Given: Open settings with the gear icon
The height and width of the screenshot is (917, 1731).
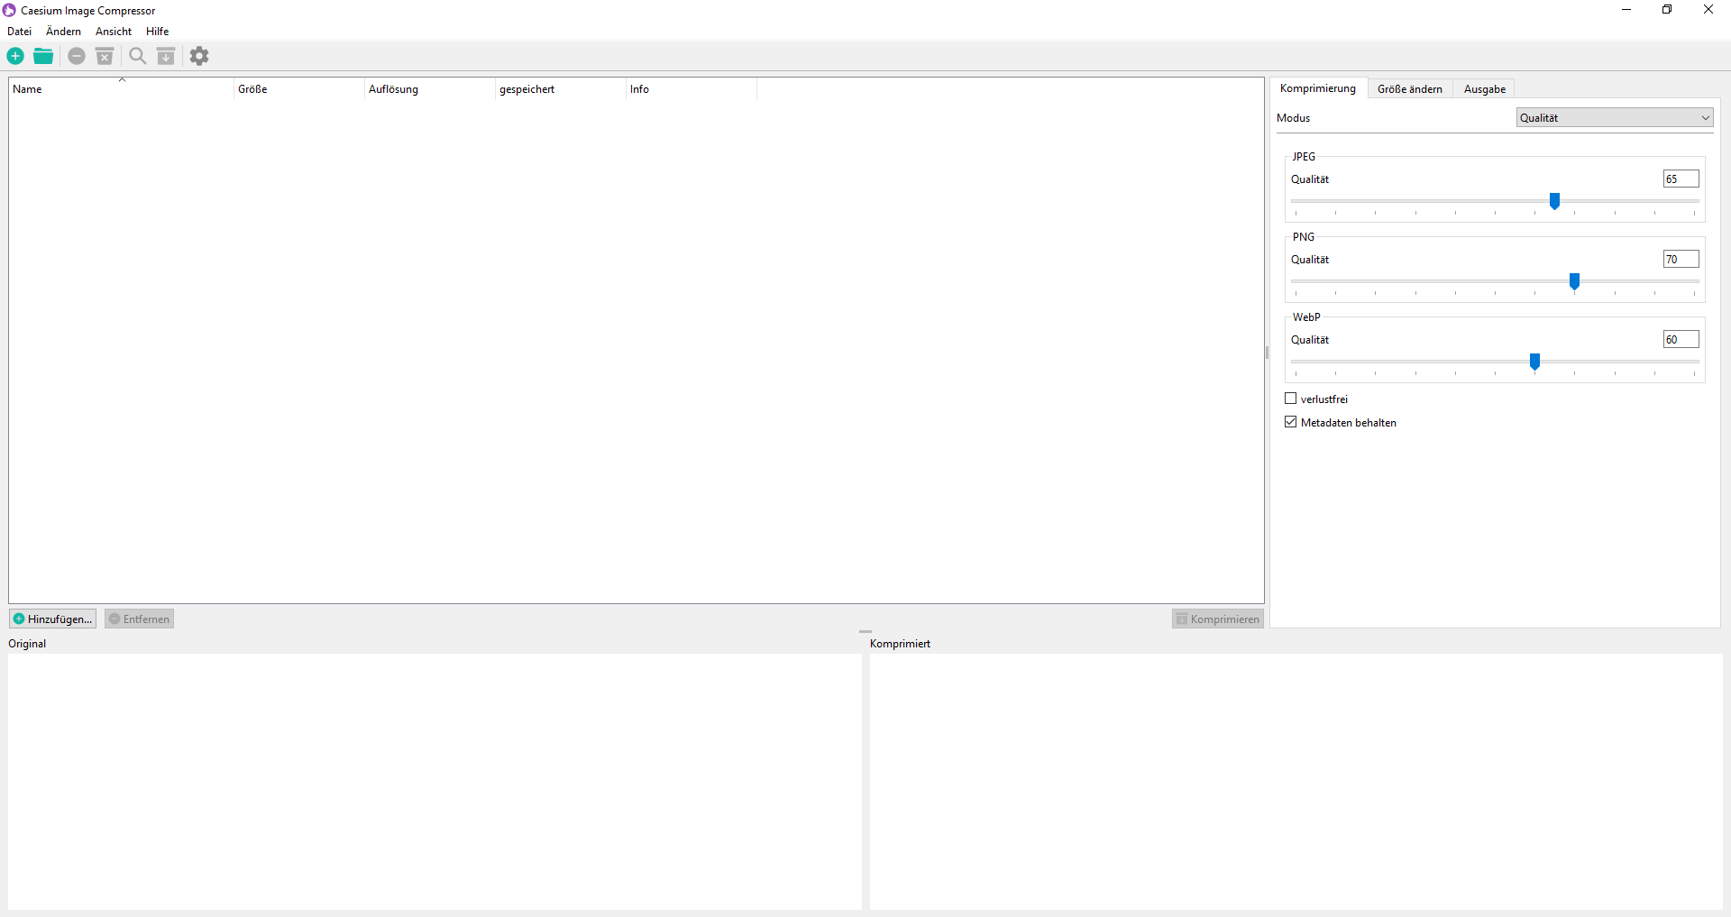Looking at the screenshot, I should pyautogui.click(x=199, y=56).
